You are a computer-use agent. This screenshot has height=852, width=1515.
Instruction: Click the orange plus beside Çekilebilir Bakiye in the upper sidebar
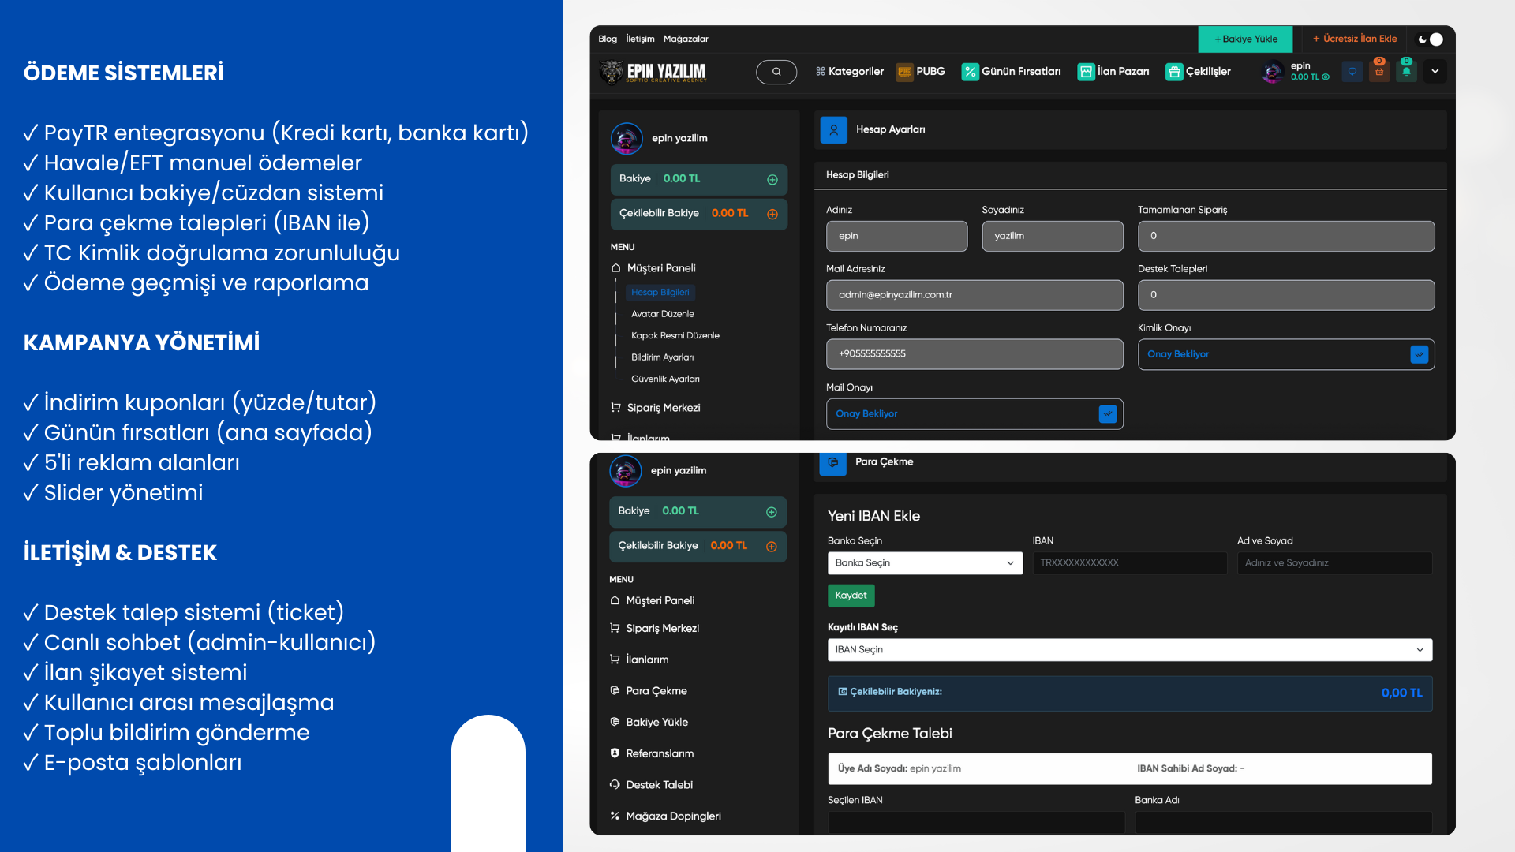point(772,215)
